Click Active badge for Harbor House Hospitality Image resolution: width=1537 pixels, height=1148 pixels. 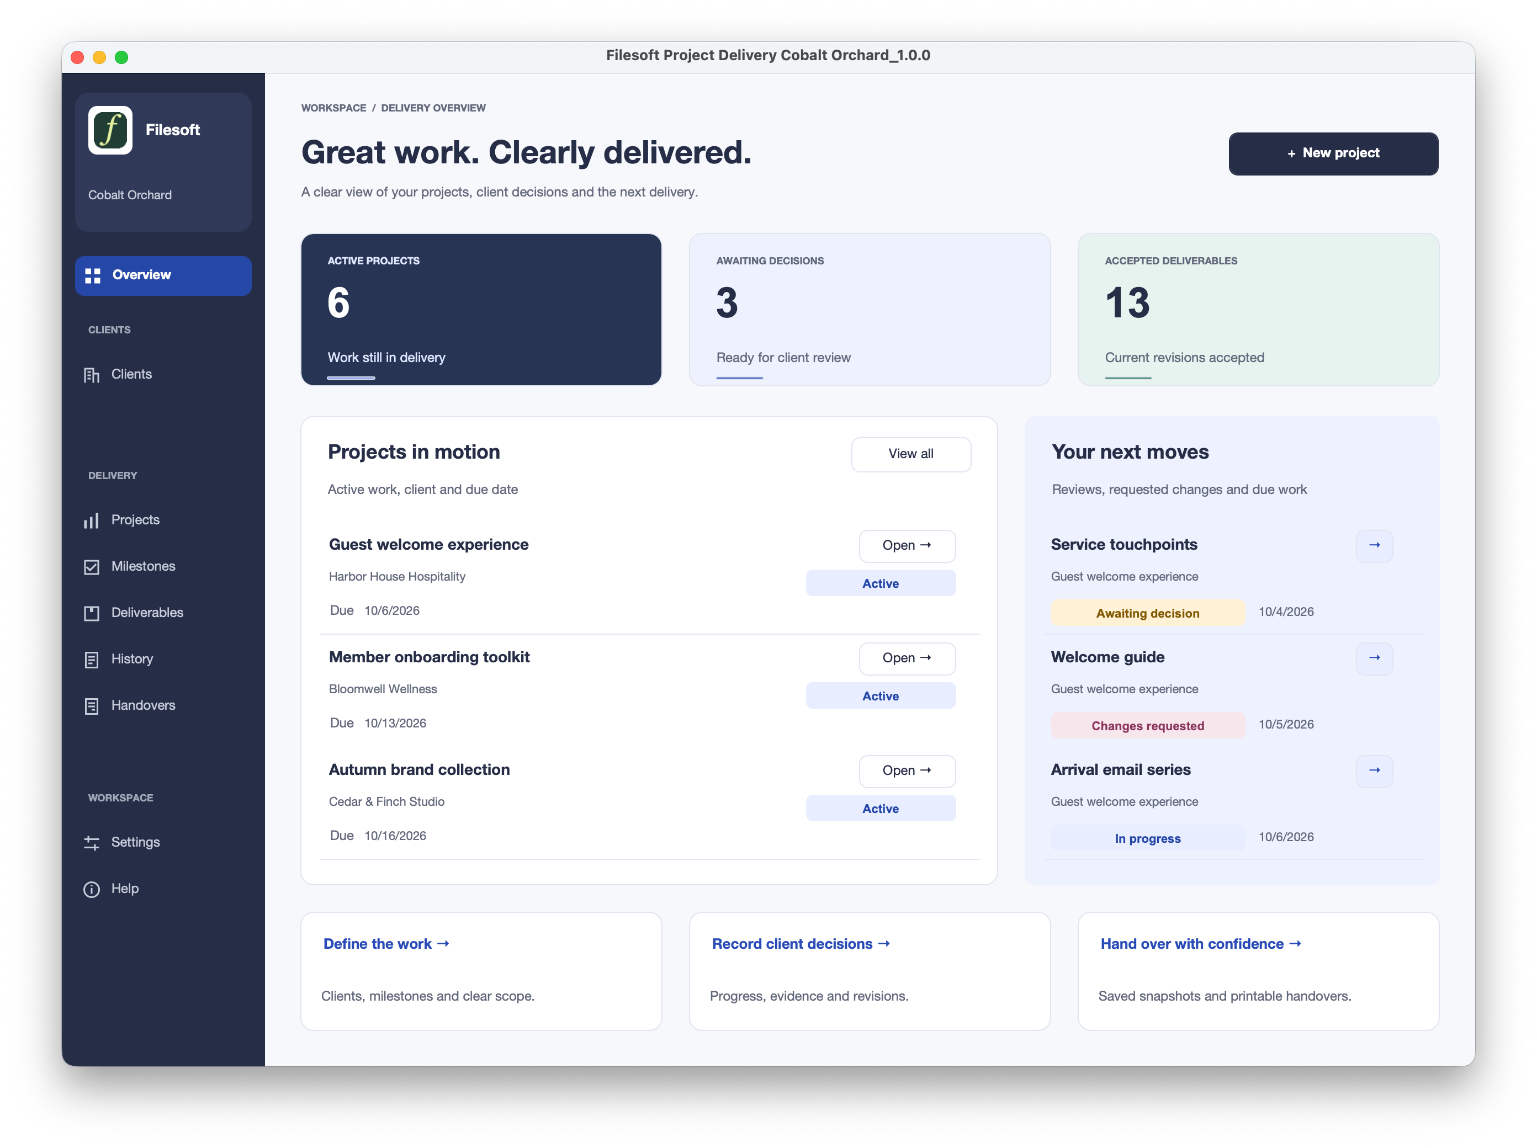click(x=881, y=584)
